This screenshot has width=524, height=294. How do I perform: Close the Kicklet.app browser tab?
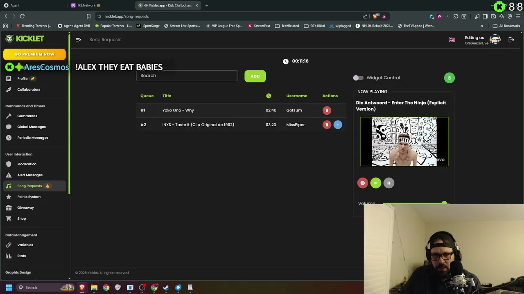coord(196,5)
